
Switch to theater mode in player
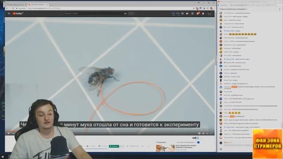coord(207,133)
